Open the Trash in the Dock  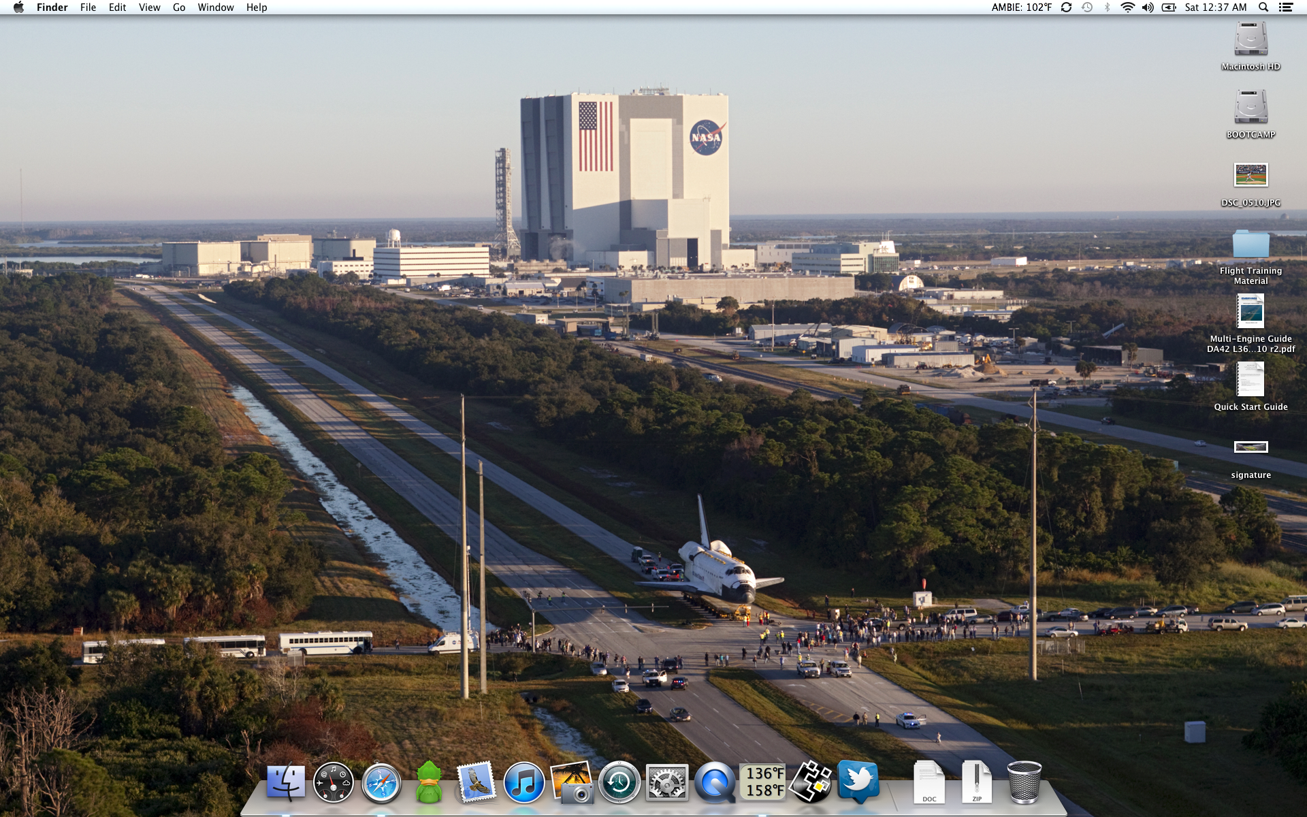coord(1024,783)
